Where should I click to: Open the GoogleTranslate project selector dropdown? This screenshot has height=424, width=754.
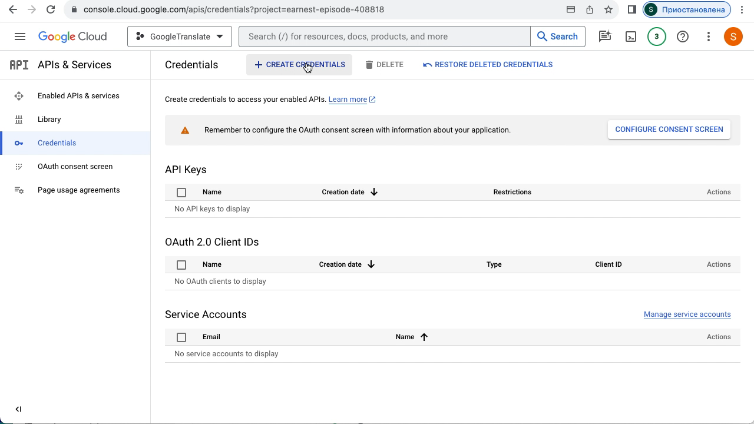click(x=180, y=37)
